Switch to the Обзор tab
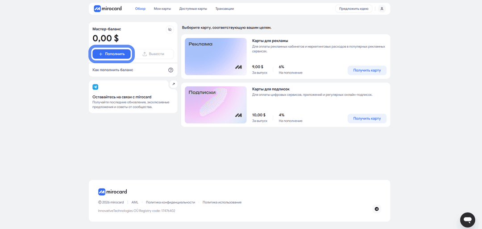 (140, 8)
